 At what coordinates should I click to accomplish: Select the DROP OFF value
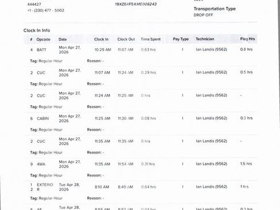(x=203, y=15)
